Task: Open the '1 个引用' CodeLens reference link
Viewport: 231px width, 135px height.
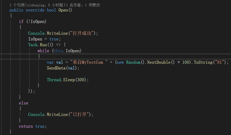Action: coord(17,5)
